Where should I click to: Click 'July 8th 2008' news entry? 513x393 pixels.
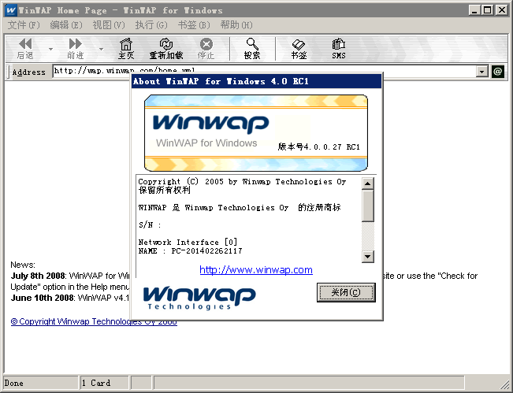[x=38, y=276]
